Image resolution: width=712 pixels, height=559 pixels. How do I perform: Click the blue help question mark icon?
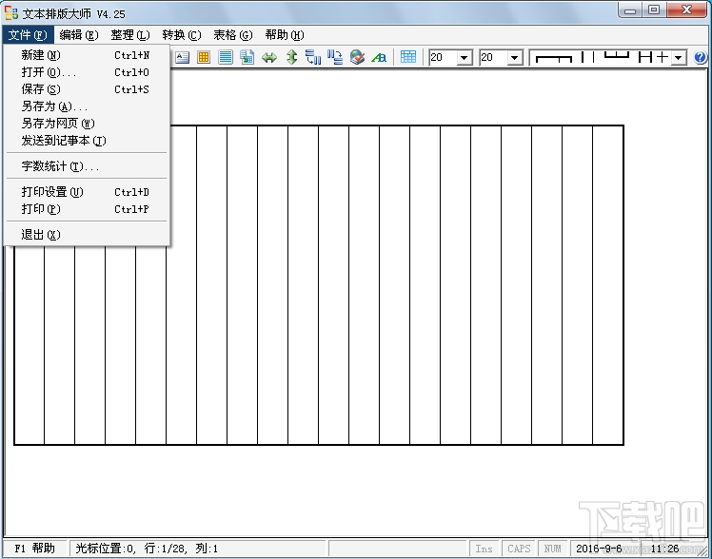[701, 58]
